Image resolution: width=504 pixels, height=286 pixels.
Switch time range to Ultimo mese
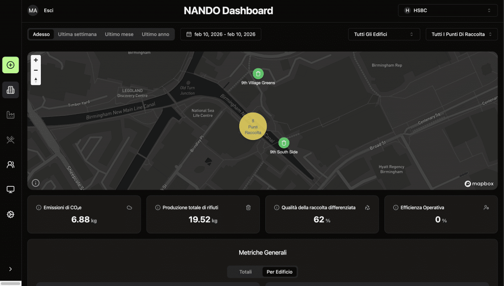tap(119, 34)
